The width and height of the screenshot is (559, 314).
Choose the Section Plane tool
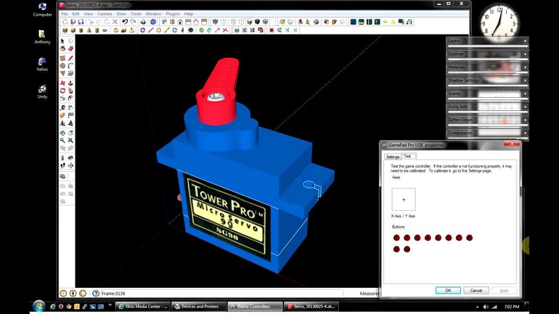70,165
